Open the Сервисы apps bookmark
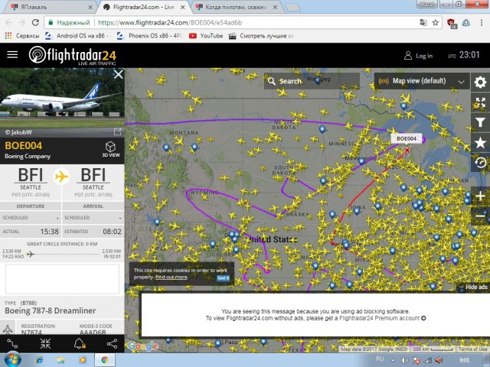Viewport: 490px width, 367px height. (x=22, y=36)
